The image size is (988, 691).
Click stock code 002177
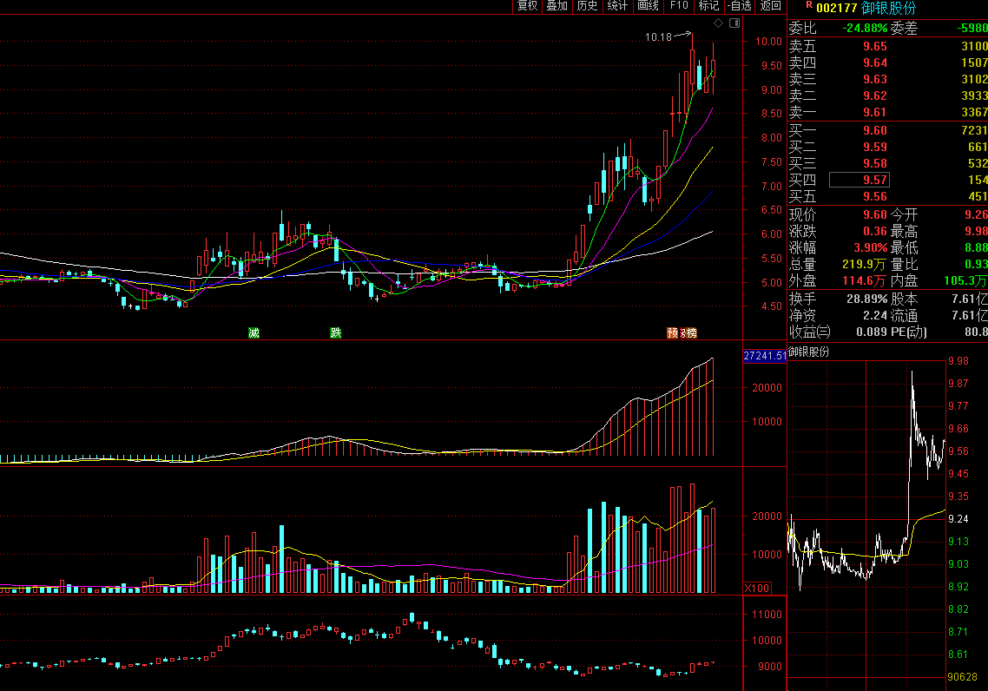click(837, 8)
